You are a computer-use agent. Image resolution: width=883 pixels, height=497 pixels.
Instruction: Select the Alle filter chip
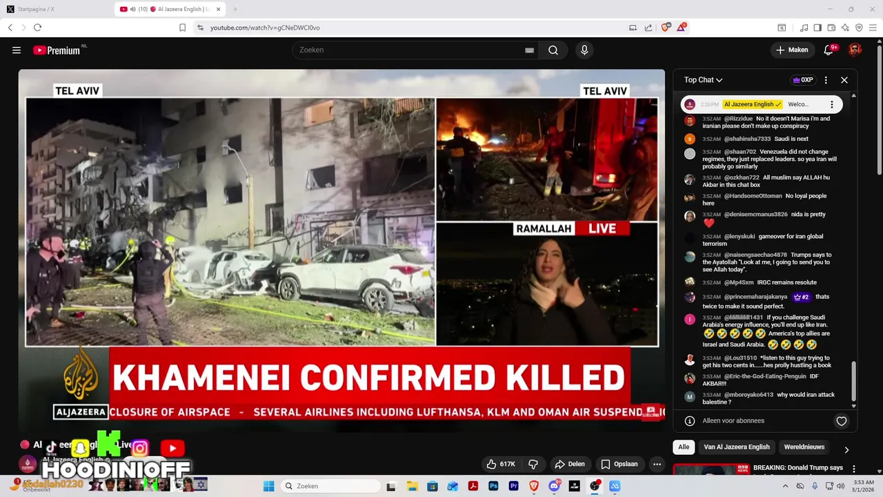pos(684,447)
